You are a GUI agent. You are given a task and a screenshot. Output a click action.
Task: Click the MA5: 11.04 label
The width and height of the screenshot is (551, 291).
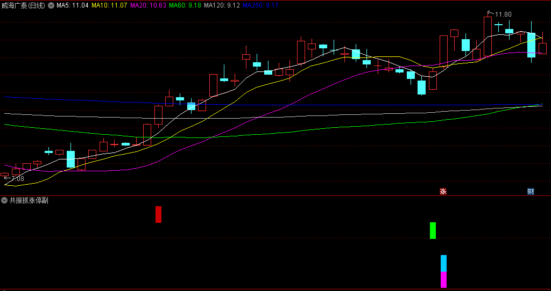73,5
